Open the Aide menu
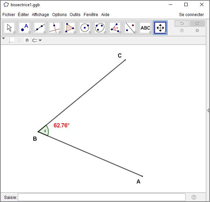The image size is (210, 202). [x=105, y=15]
